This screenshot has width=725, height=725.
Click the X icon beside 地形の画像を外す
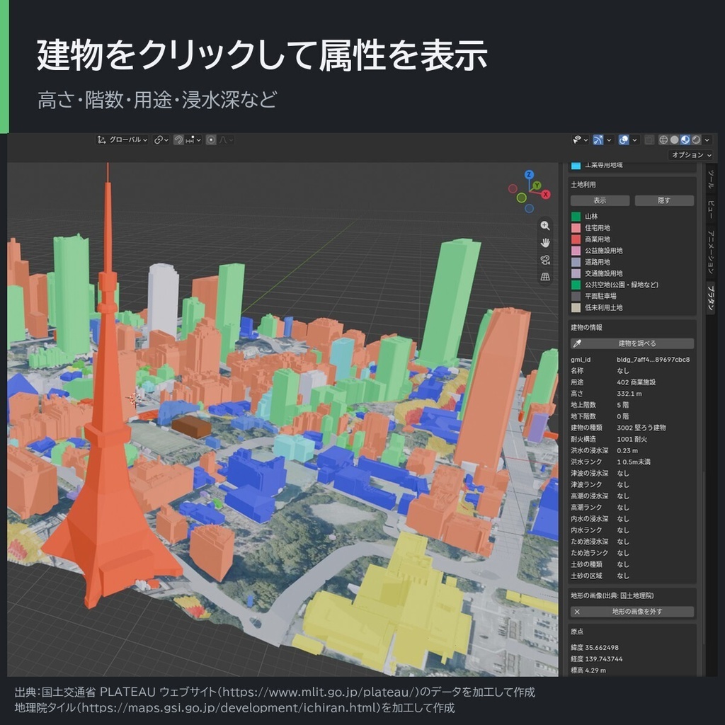pyautogui.click(x=577, y=612)
